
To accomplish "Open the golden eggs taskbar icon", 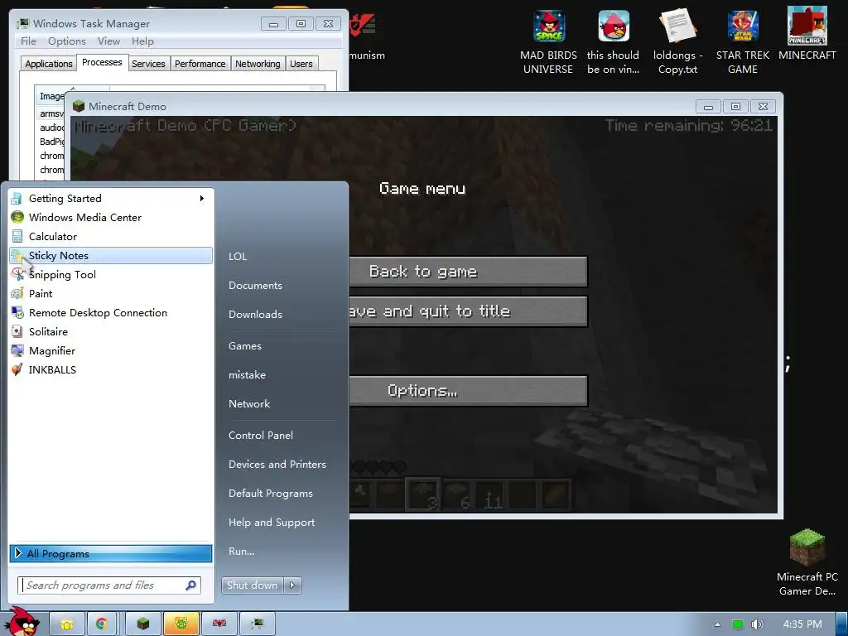I will coord(67,624).
